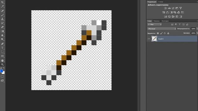Add a Posterize adjustment
This screenshot has width=198, height=111.
169,16
